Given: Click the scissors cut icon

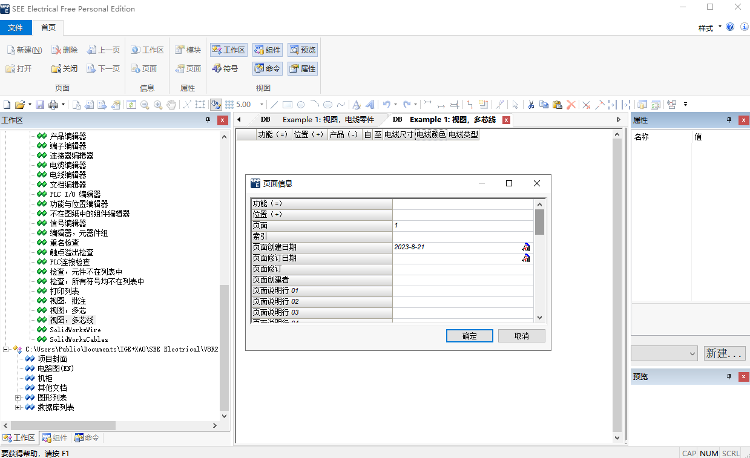Looking at the screenshot, I should tap(531, 105).
